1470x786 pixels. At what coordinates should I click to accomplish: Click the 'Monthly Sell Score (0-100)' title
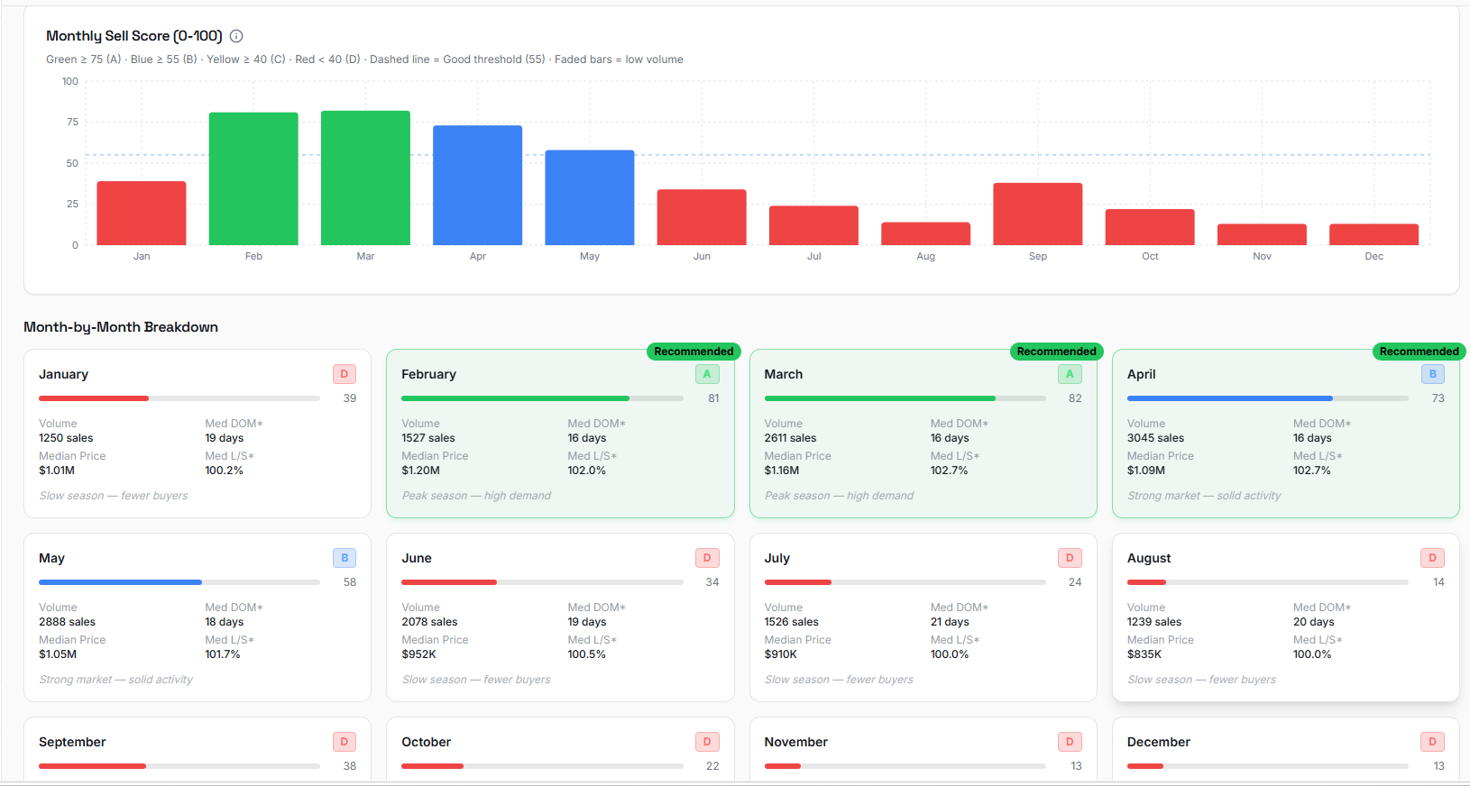(x=133, y=36)
